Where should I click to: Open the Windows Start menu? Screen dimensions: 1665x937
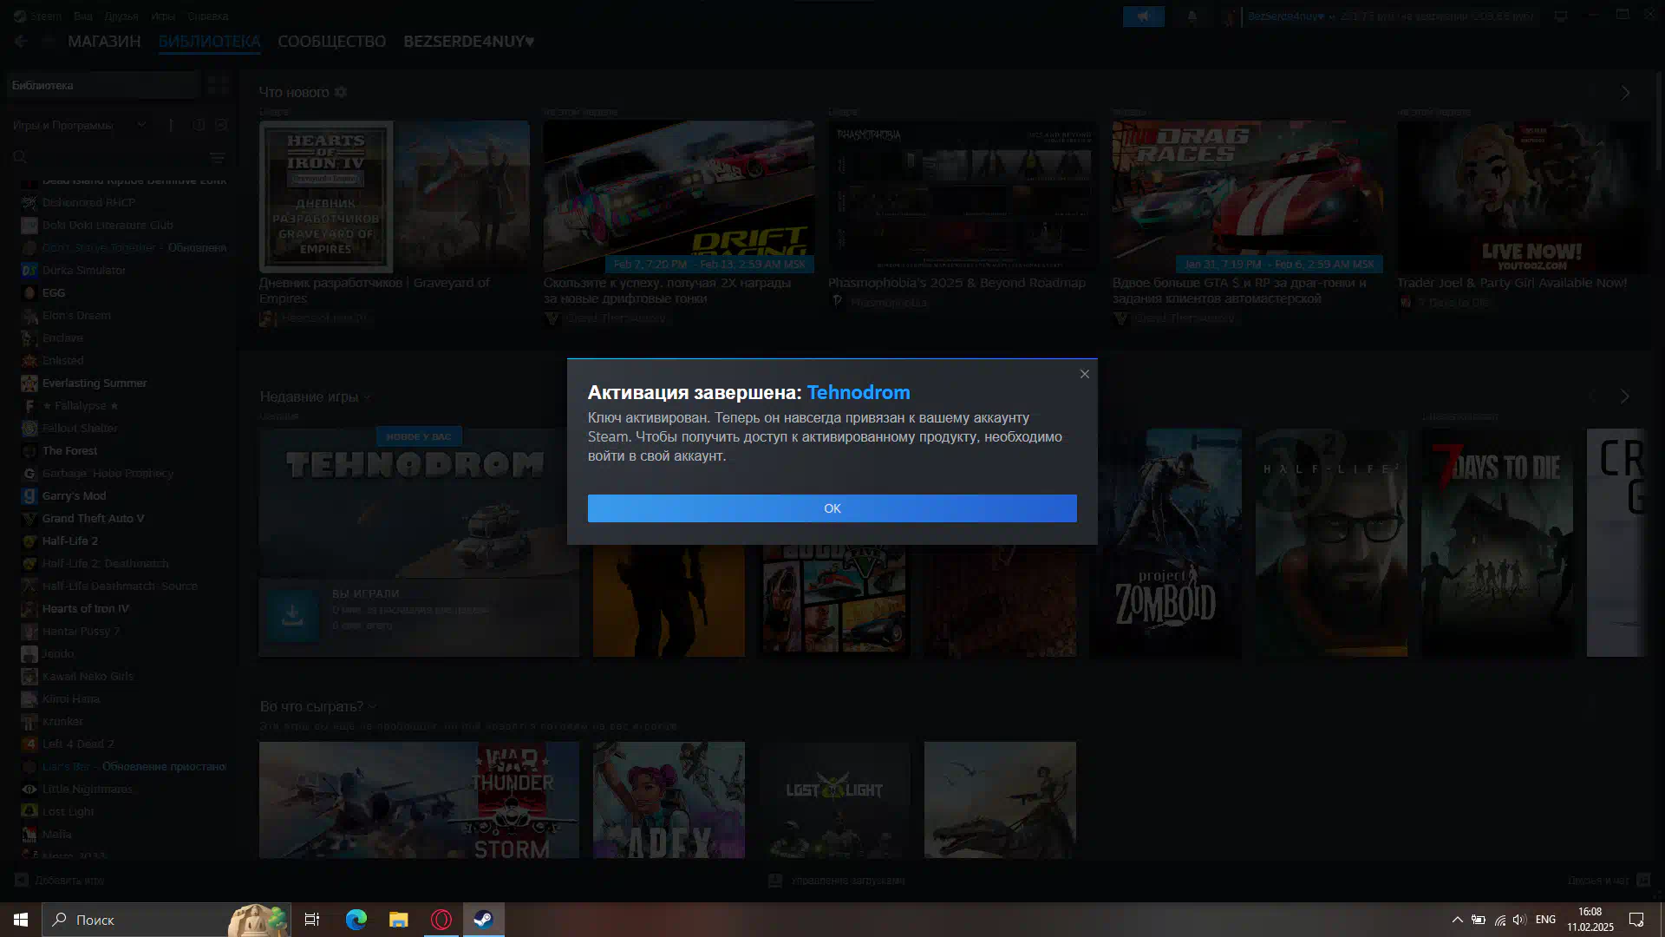21,920
